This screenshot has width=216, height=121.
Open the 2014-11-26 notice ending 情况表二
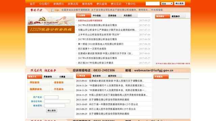(117, 86)
